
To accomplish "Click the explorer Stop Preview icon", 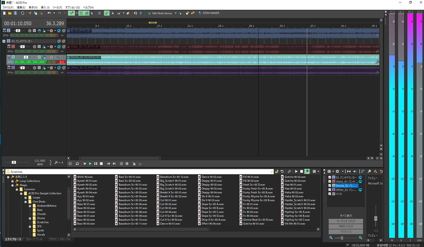I will point(302,172).
